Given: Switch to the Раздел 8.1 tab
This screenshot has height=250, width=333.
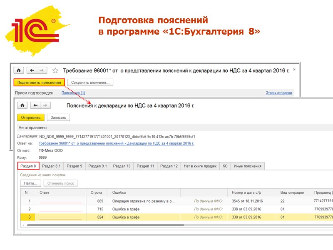Looking at the screenshot, I should coord(51,166).
